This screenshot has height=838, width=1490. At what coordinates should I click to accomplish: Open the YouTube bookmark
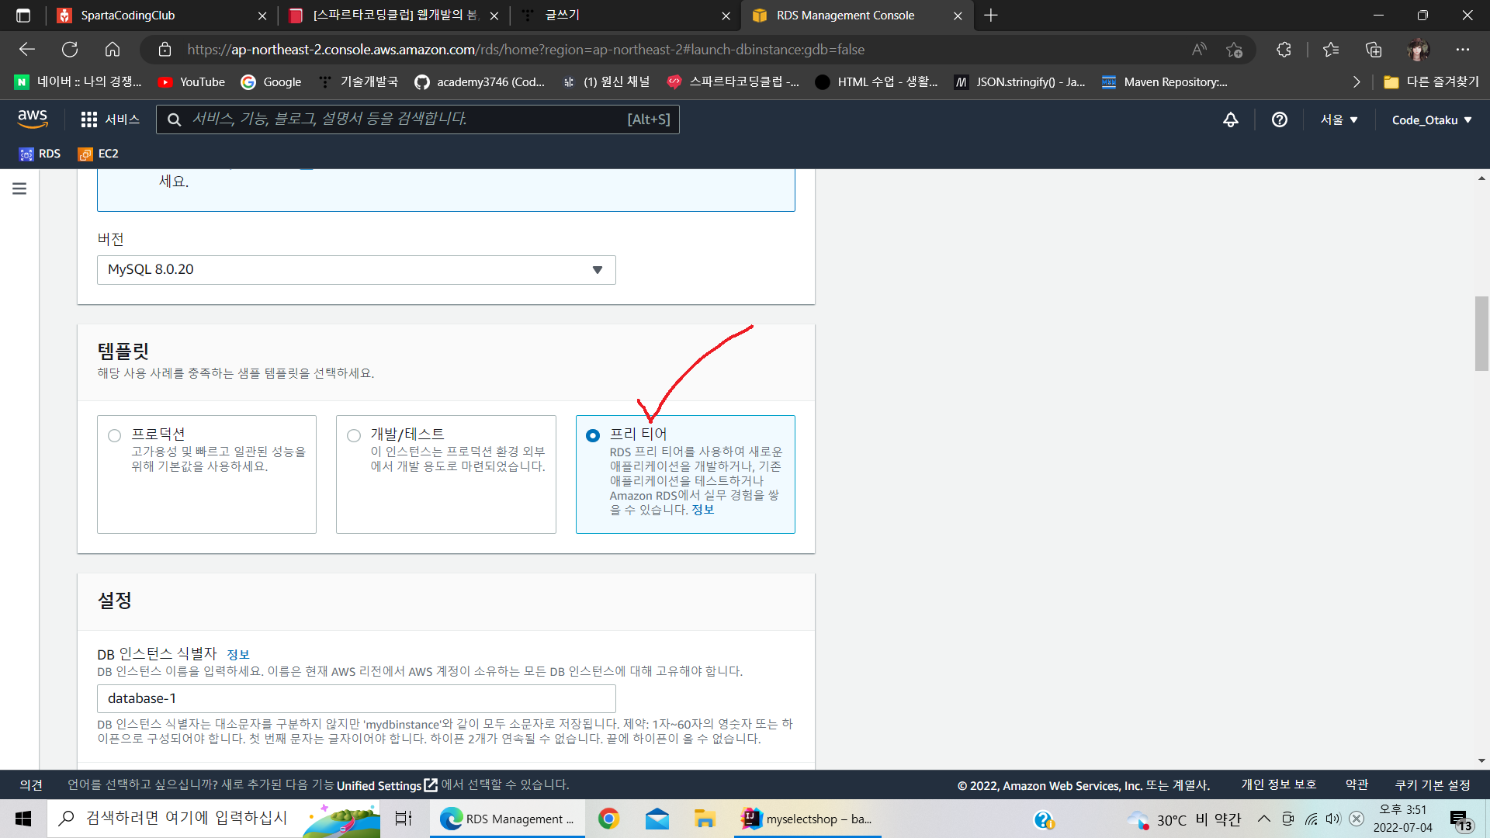point(191,81)
